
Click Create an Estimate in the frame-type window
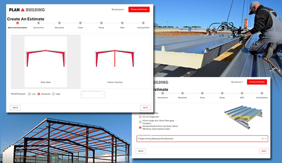(x=139, y=9)
